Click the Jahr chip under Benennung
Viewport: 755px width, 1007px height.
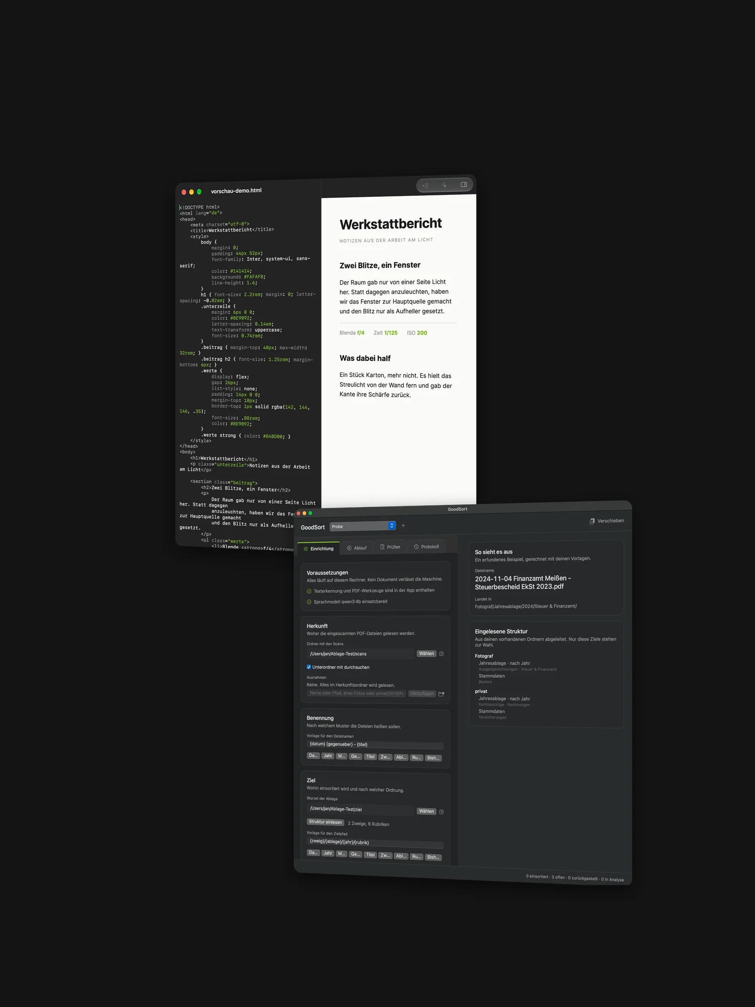(328, 756)
